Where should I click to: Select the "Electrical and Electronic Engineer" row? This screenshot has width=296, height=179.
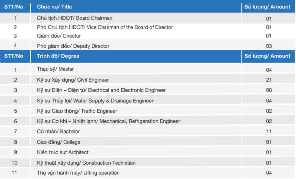148,90
